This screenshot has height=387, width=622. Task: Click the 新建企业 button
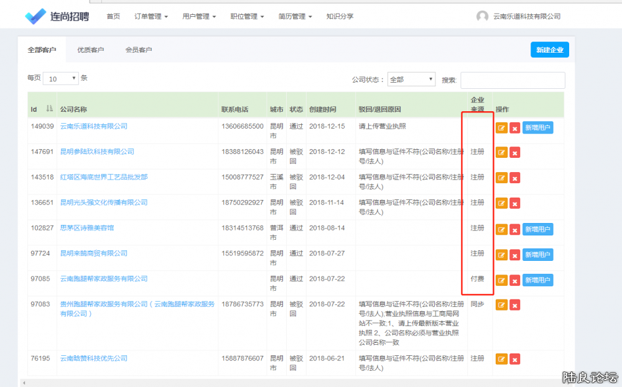pyautogui.click(x=550, y=49)
